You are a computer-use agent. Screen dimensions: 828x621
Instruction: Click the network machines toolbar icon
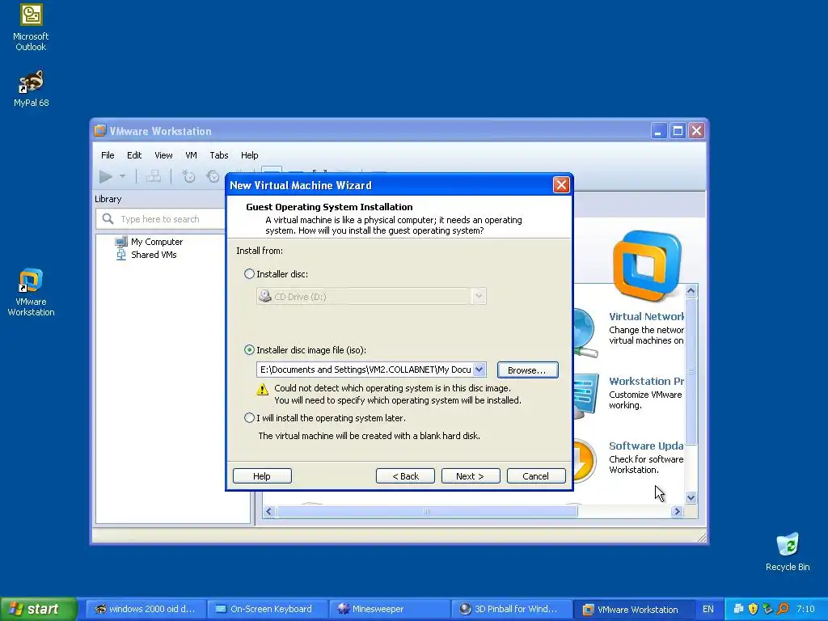(154, 176)
